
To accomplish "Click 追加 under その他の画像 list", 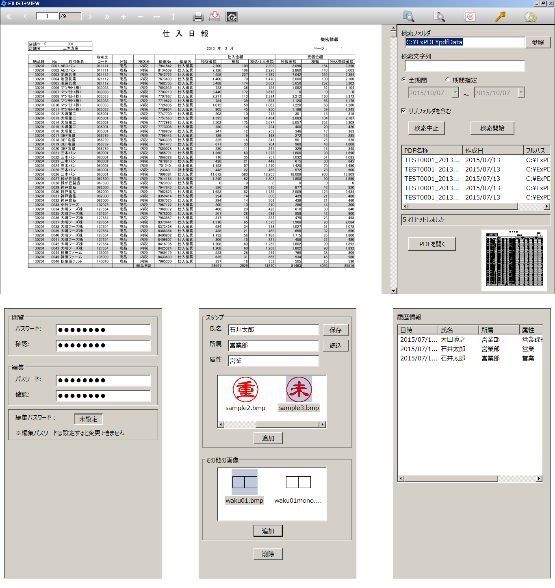I will coord(268,531).
